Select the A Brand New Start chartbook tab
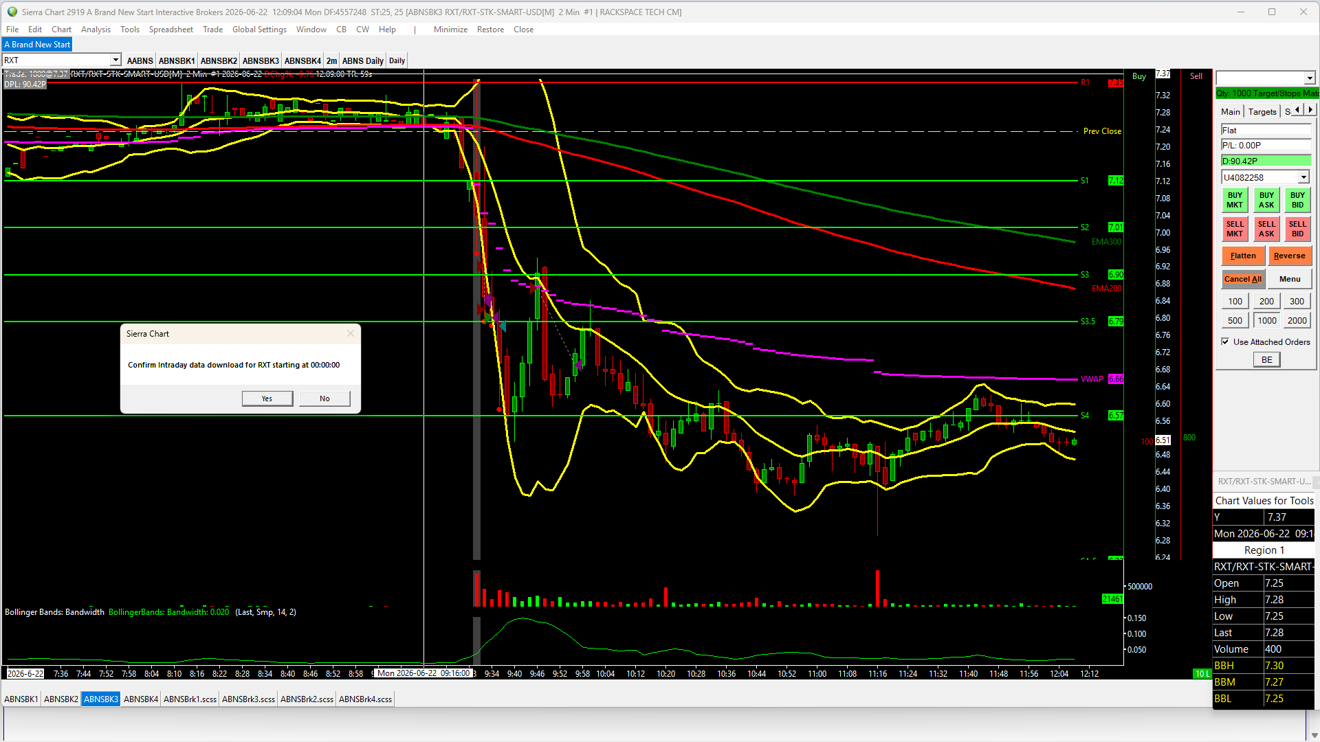The image size is (1320, 742). (x=37, y=45)
